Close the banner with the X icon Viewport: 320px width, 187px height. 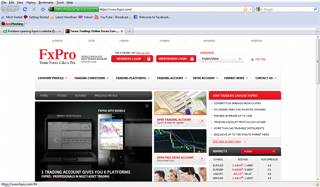point(147,106)
